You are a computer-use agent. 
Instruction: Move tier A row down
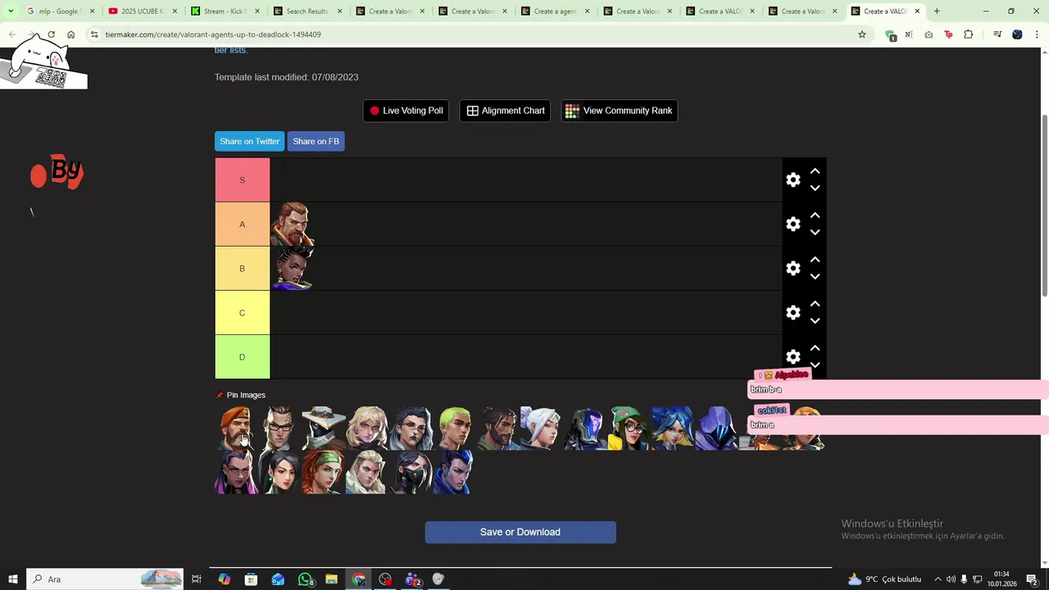[x=815, y=233]
